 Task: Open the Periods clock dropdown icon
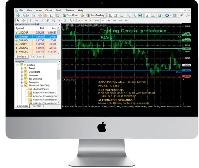[x=168, y=15]
